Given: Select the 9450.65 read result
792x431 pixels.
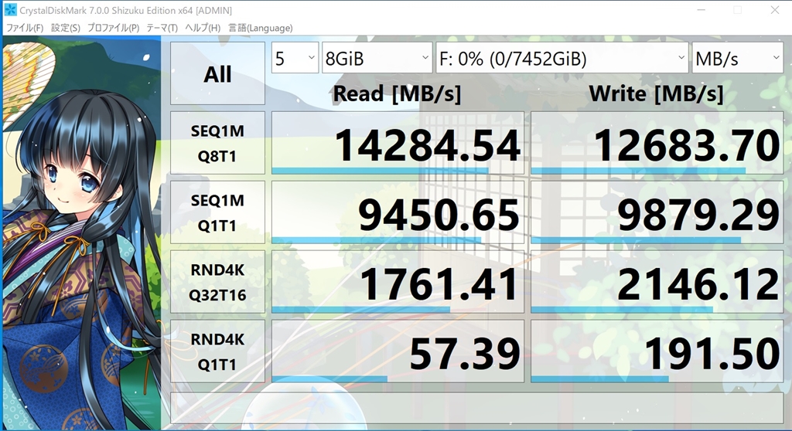Looking at the screenshot, I should pos(398,212).
